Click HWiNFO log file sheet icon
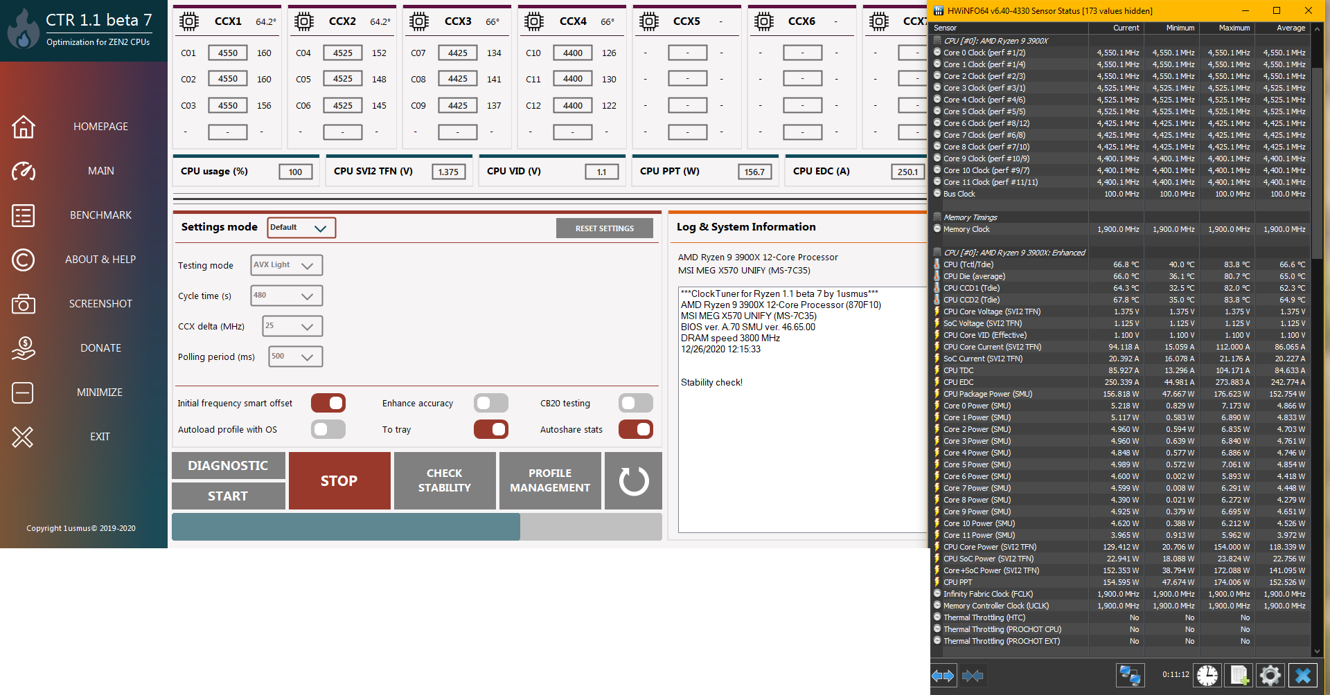 click(x=1239, y=676)
